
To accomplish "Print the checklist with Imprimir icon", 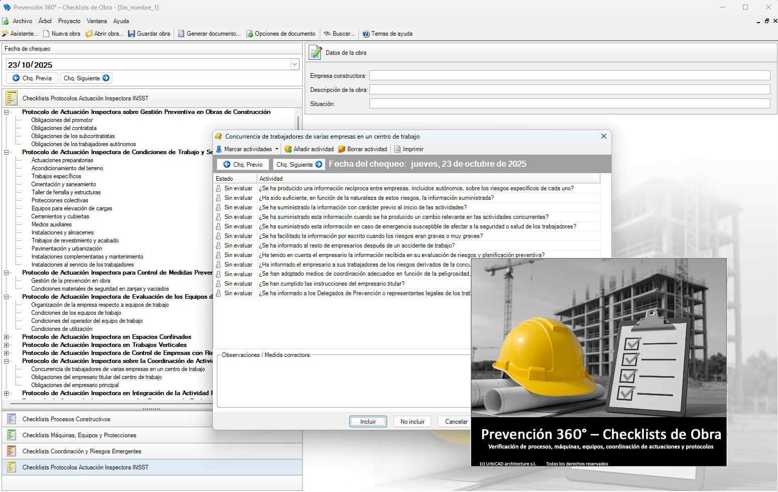I will coord(409,149).
